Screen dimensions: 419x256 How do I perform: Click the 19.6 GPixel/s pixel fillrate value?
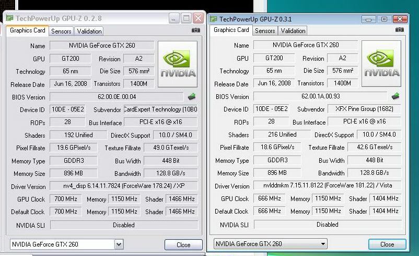74,148
